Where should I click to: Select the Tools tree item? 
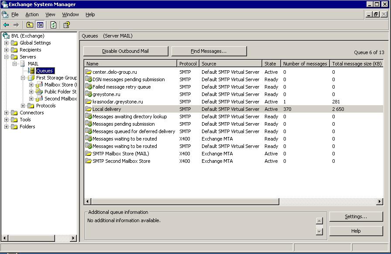(25, 120)
